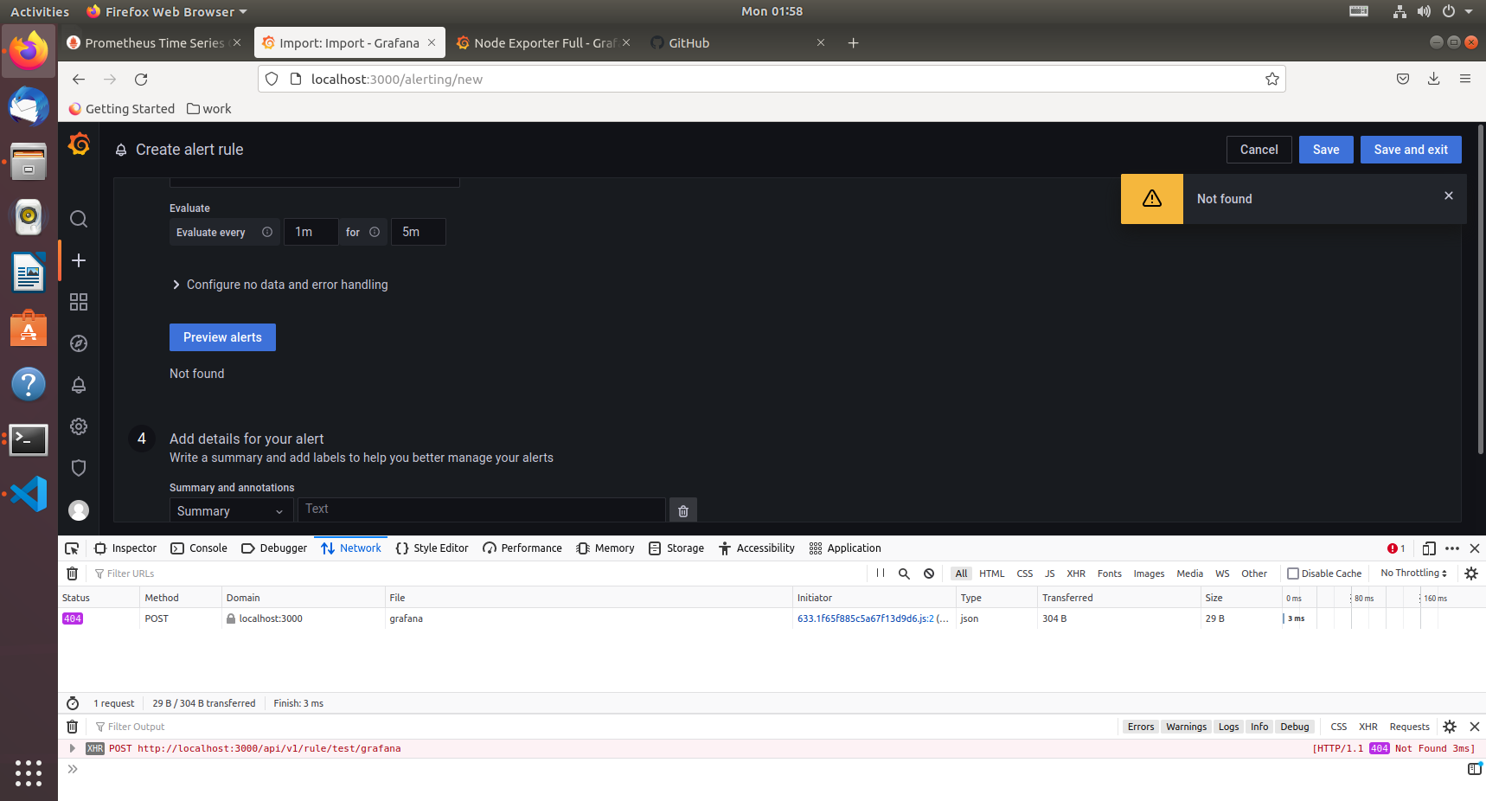Click the Create plus icon in Grafana sidebar

79,260
